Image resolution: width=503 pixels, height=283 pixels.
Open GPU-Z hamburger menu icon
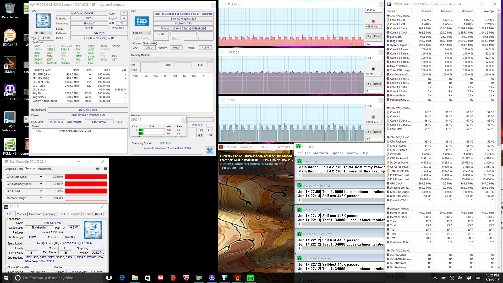click(105, 169)
